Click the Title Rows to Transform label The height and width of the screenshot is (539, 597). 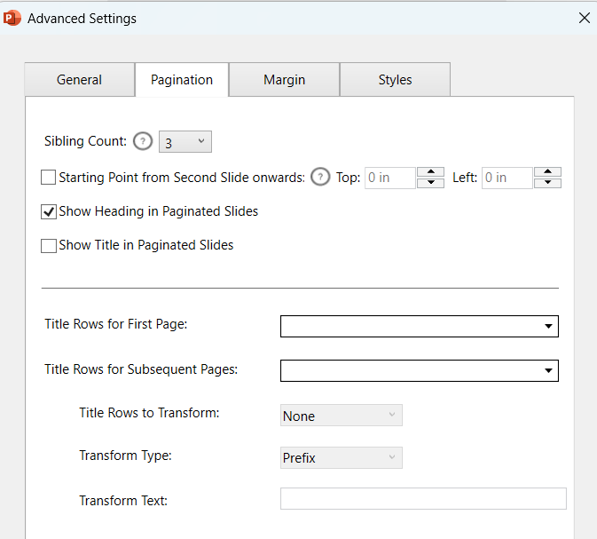149,413
